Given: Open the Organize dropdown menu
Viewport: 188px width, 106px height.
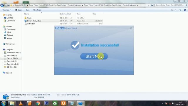Looking at the screenshot, I should pyautogui.click(x=6, y=10).
